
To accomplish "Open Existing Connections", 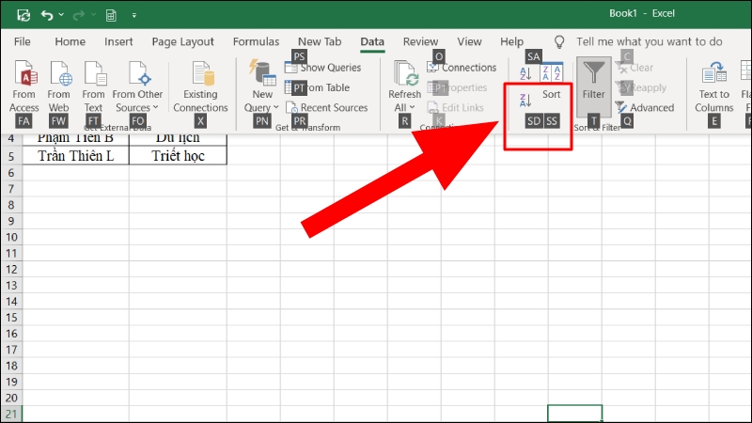I will [200, 86].
